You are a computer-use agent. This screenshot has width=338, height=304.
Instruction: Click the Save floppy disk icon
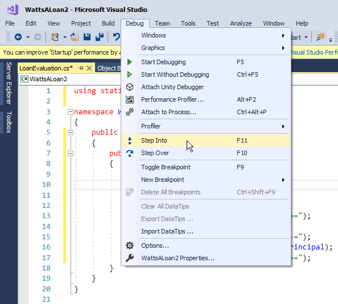pos(87,37)
